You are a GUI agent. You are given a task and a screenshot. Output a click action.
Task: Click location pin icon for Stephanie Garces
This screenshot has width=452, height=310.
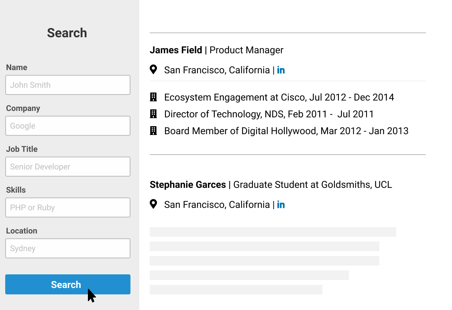tap(153, 204)
